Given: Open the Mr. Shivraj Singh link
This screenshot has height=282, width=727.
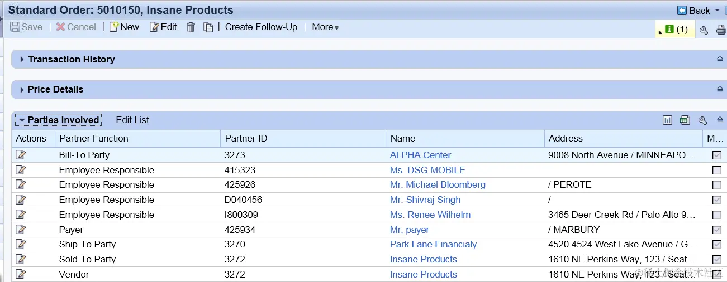Looking at the screenshot, I should (425, 200).
